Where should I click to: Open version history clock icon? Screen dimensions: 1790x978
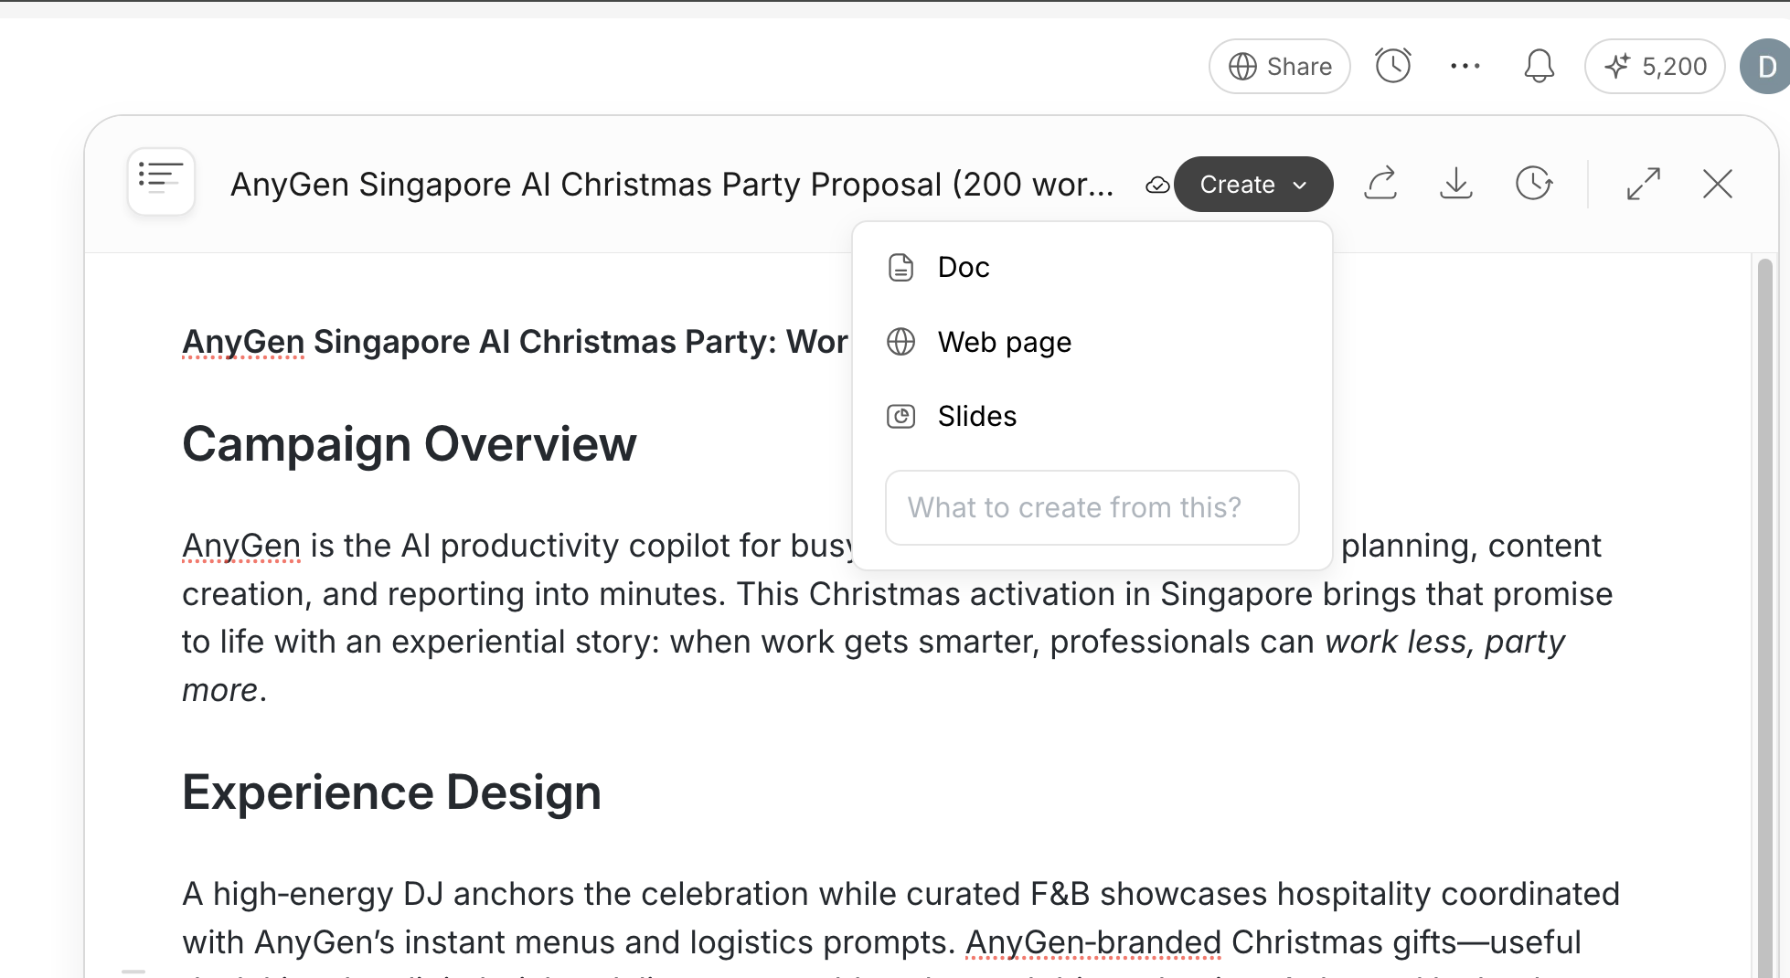pos(1533,184)
